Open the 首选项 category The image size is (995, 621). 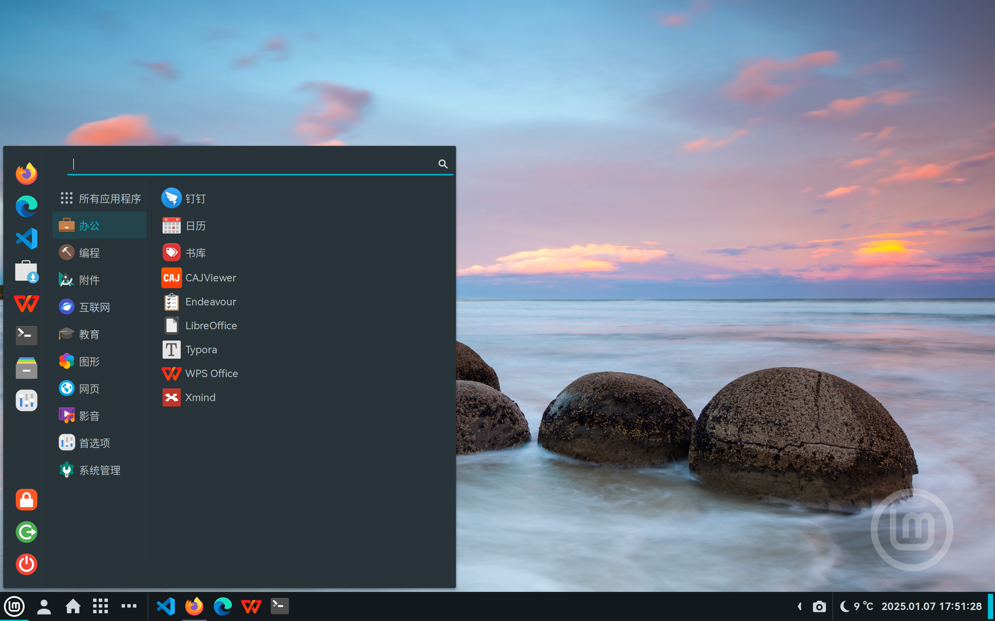tap(99, 443)
